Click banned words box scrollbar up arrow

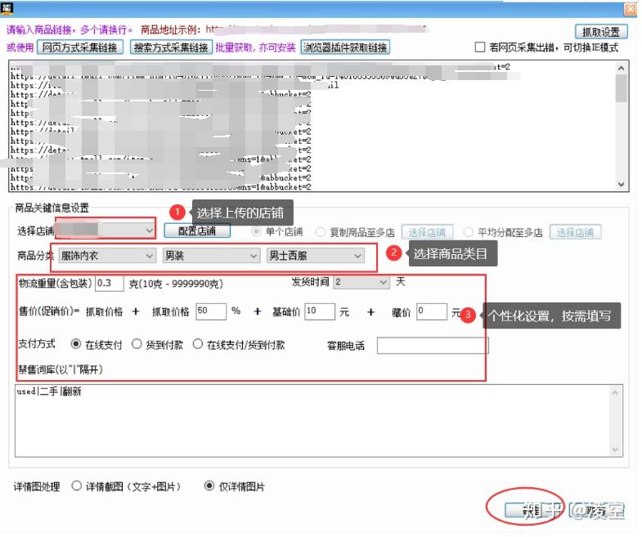pyautogui.click(x=615, y=393)
